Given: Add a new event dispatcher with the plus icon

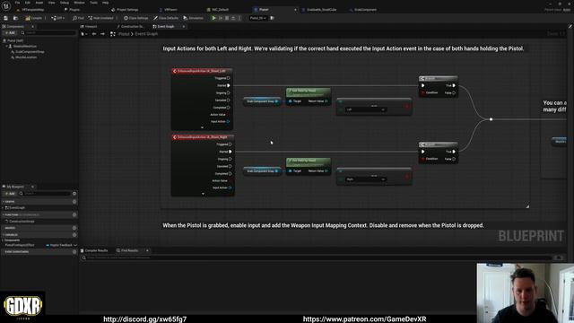Looking at the screenshot, I should [x=74, y=252].
